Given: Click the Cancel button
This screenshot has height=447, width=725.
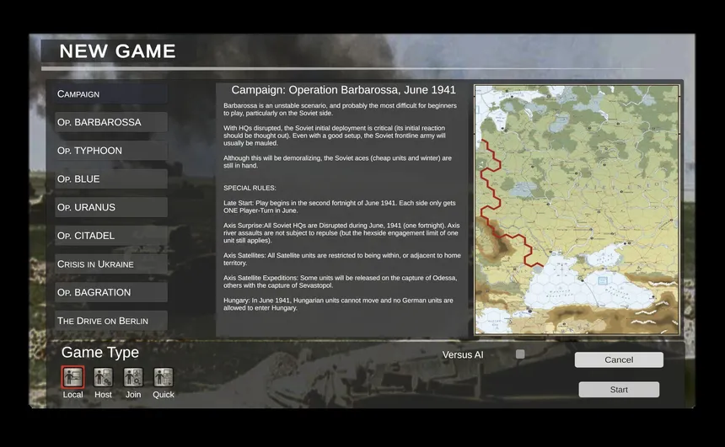Looking at the screenshot, I should (x=619, y=359).
